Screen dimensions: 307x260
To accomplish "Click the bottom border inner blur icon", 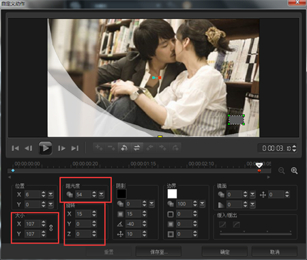I will click(x=171, y=234).
